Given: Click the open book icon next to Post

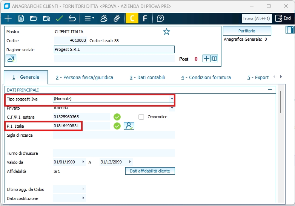Looking at the screenshot, I should tap(214, 59).
